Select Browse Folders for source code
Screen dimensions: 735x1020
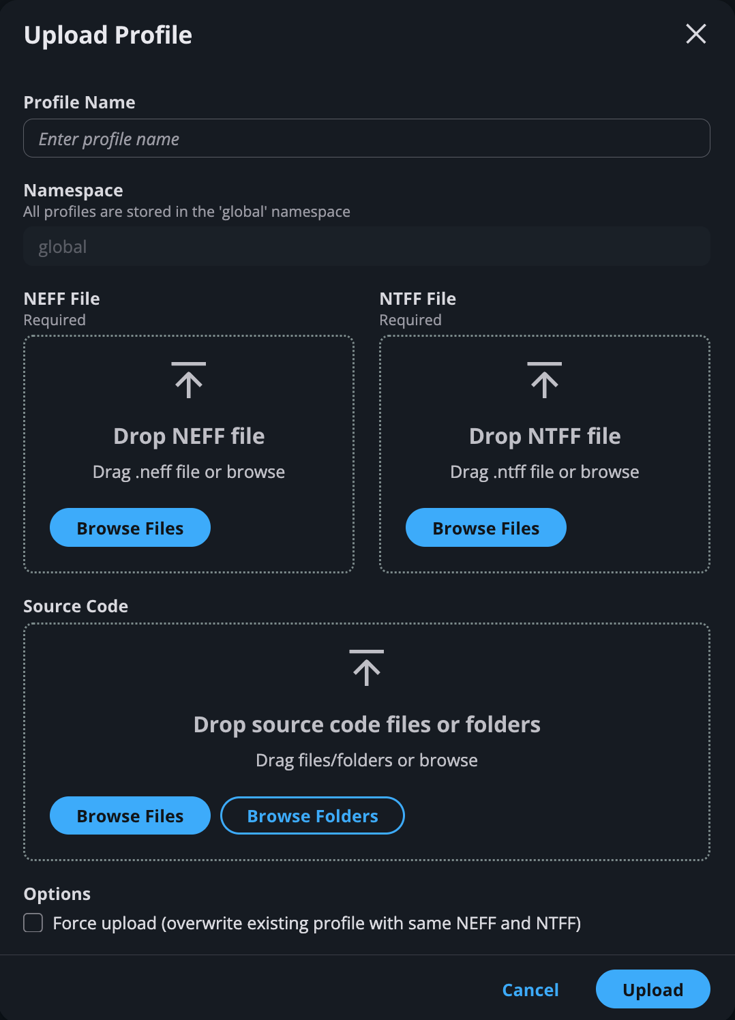[312, 815]
